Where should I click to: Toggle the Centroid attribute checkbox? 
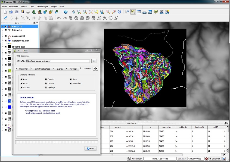[x=46, y=83]
